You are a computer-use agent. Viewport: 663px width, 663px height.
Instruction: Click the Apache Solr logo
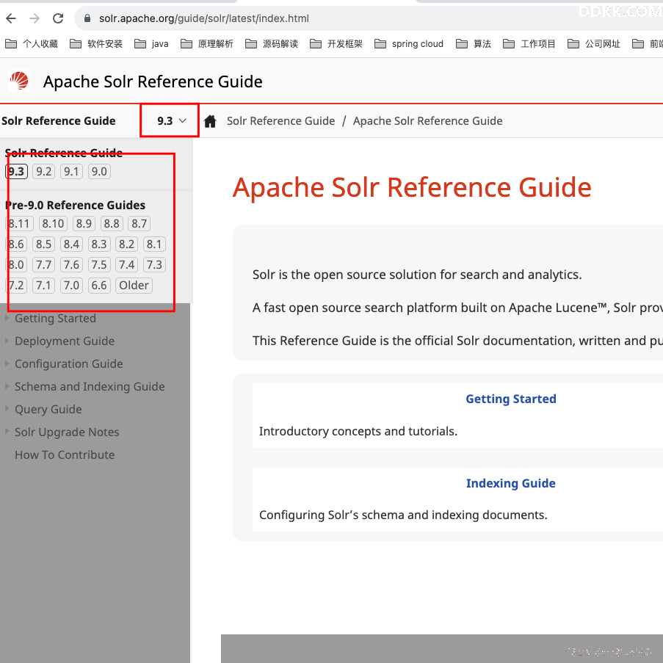19,81
